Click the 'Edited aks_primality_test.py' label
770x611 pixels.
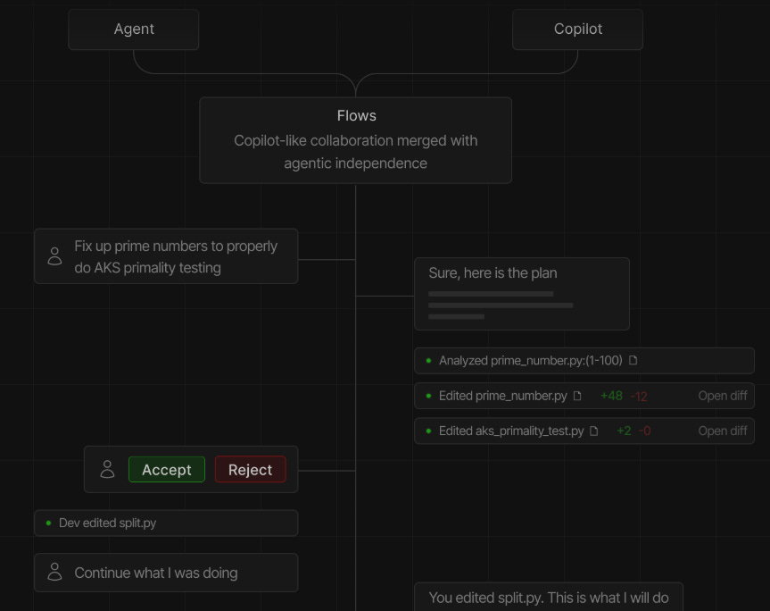[511, 431]
